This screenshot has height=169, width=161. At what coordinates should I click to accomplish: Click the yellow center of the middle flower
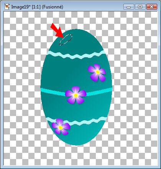(x=76, y=95)
